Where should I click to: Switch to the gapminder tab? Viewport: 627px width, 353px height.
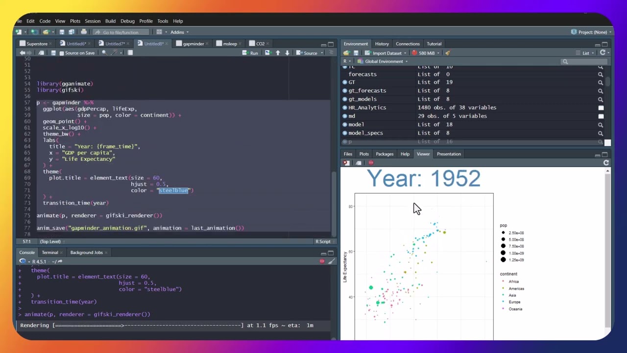tap(193, 44)
